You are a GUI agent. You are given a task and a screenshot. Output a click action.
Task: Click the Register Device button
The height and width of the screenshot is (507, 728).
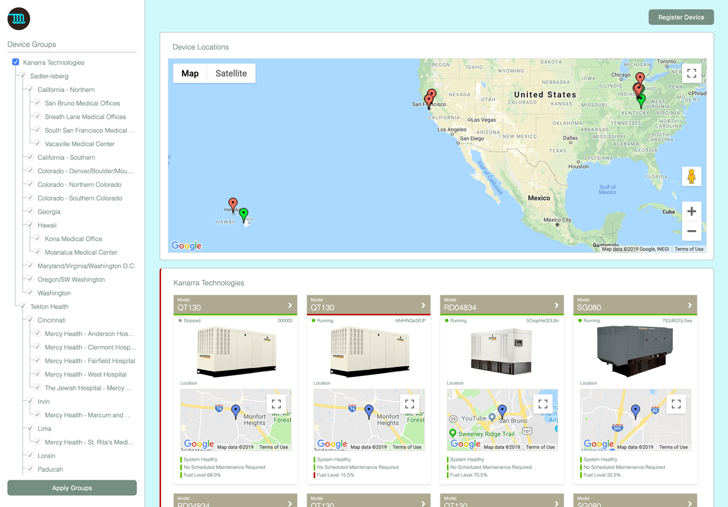click(x=681, y=17)
